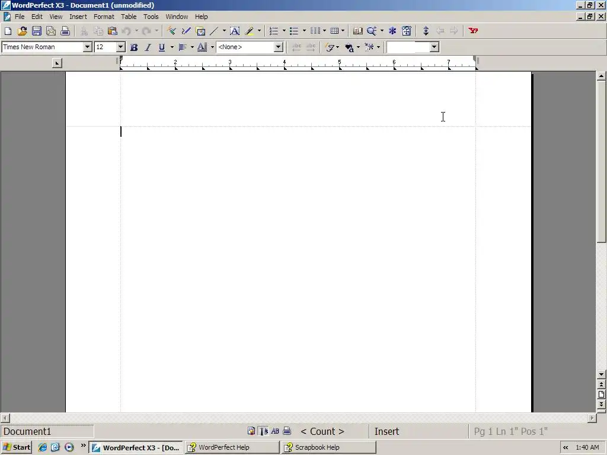Click the blue asterisk toolbar icon
Screen dimensions: 607x455
pyautogui.click(x=392, y=31)
